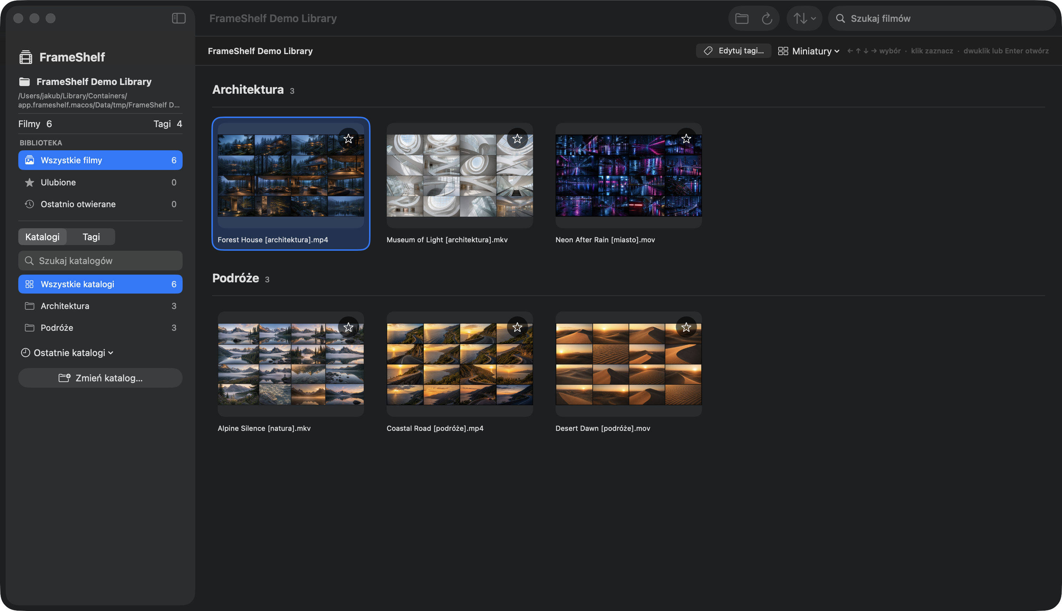Image resolution: width=1062 pixels, height=611 pixels.
Task: Open folder via toolbar folder icon
Action: pos(741,19)
